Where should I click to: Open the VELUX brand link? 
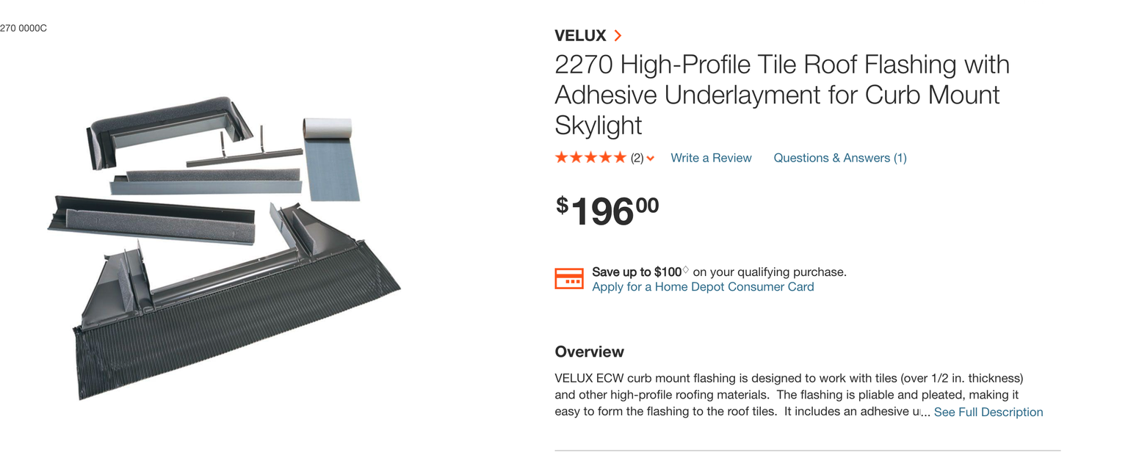pyautogui.click(x=580, y=35)
